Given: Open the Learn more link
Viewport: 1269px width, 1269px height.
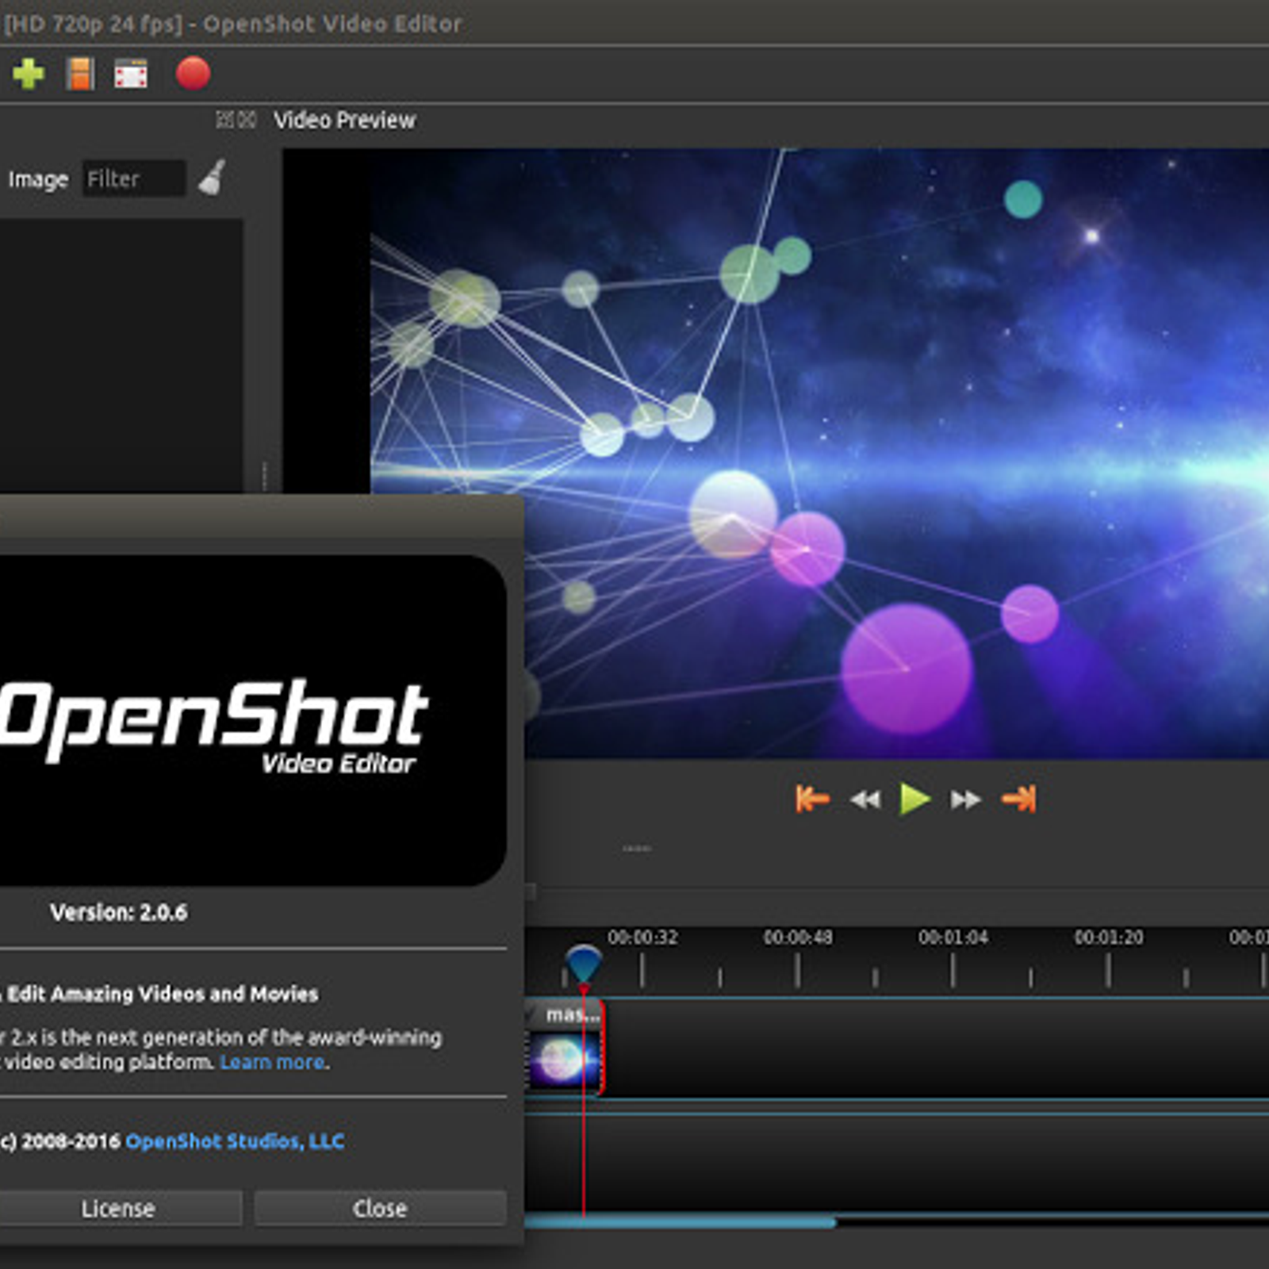Looking at the screenshot, I should pos(272,1062).
